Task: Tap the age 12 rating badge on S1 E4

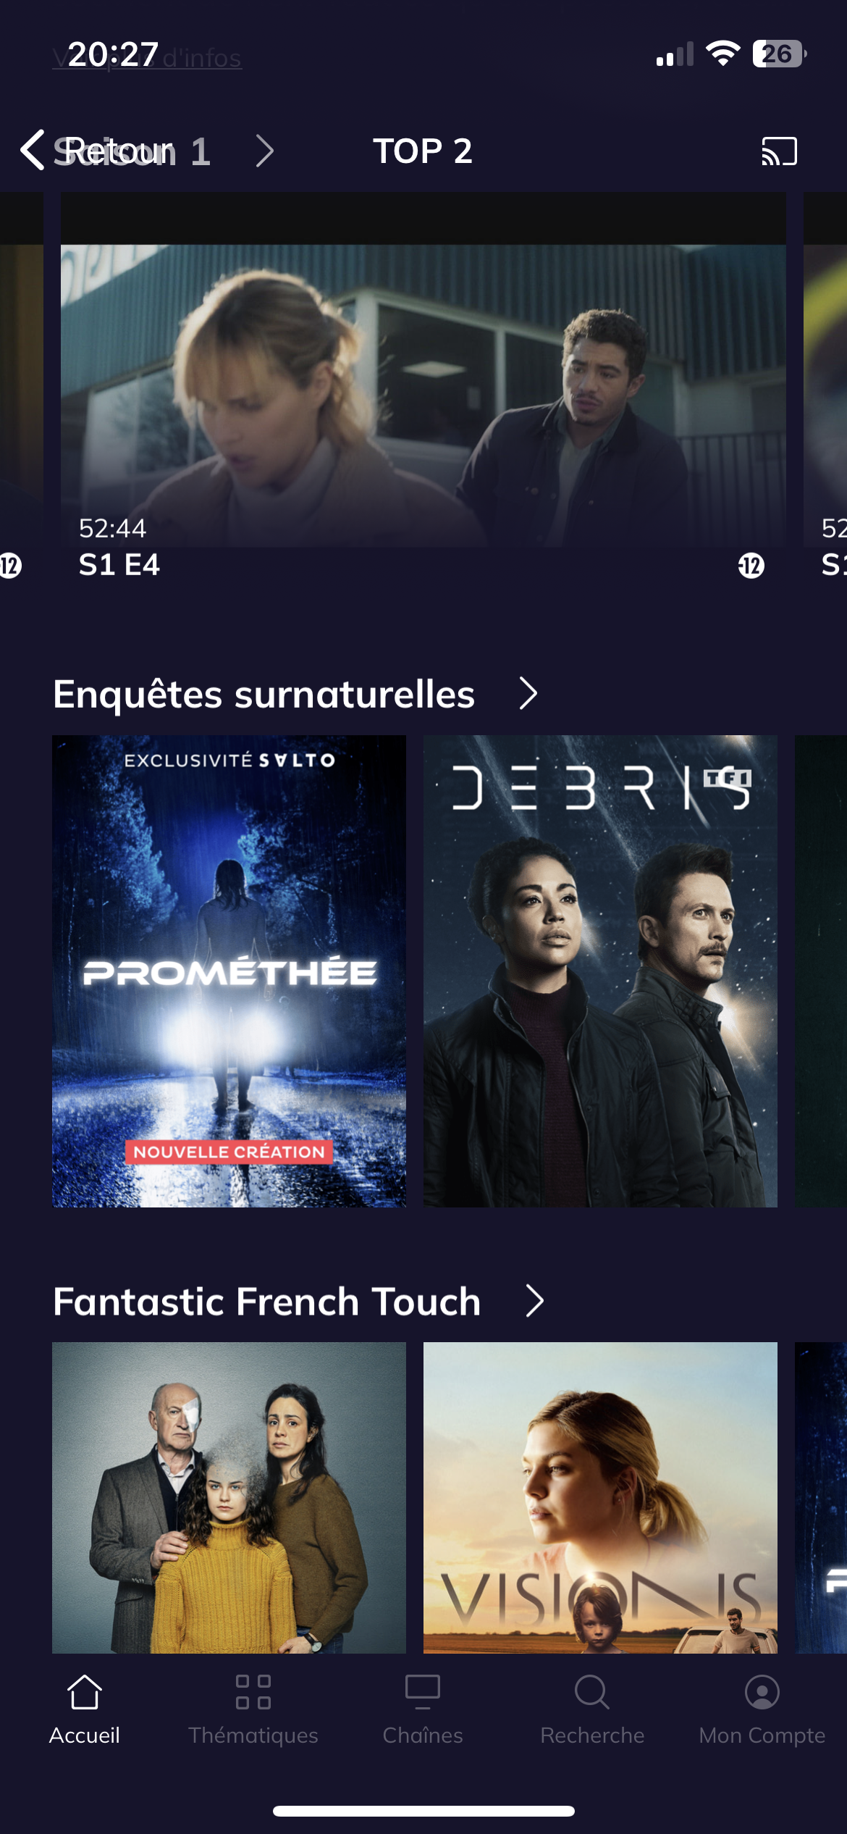Action: tap(751, 565)
